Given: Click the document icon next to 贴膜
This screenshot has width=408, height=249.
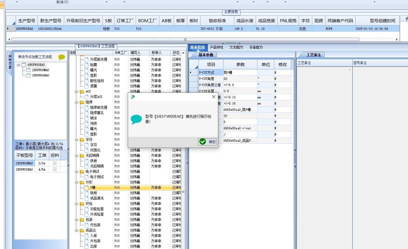Looking at the screenshot, I should point(87,65).
